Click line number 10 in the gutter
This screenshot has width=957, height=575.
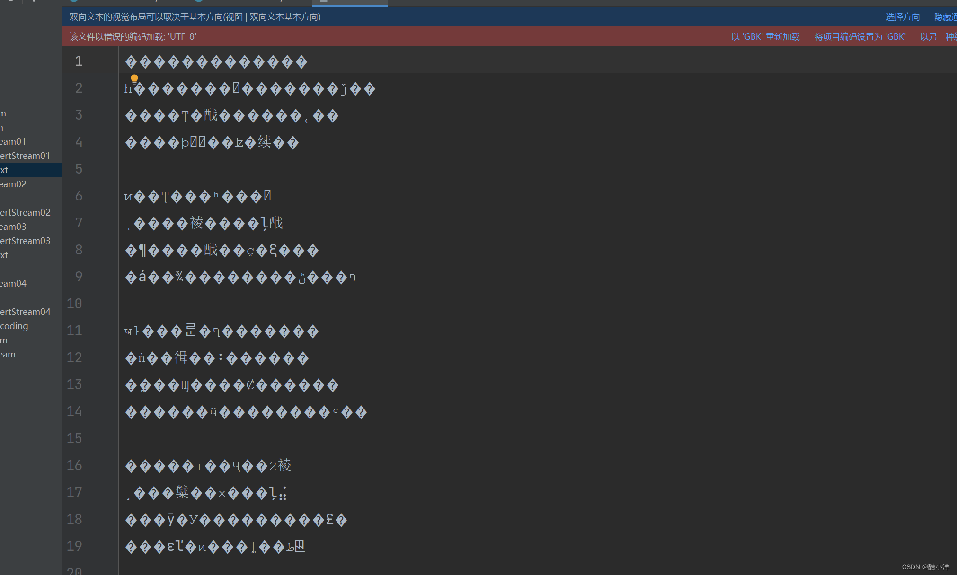pos(74,304)
